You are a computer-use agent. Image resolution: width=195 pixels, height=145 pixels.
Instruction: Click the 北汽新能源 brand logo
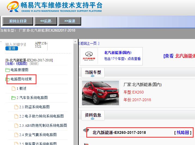tap(89, 56)
